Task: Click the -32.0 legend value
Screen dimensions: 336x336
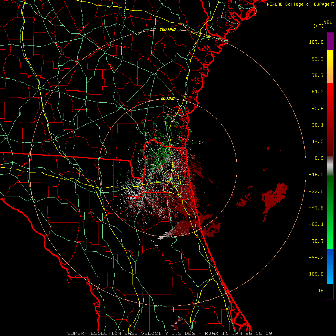Action: (x=316, y=192)
